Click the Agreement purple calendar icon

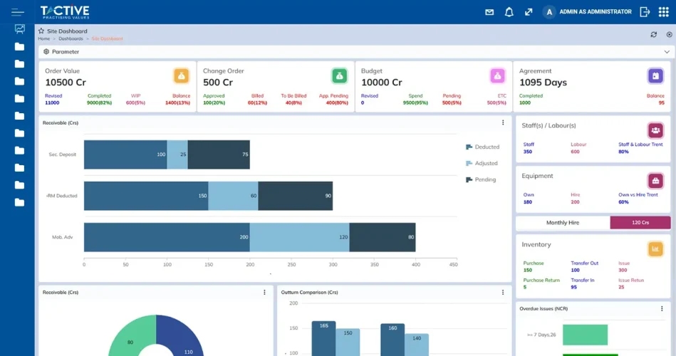tap(655, 76)
